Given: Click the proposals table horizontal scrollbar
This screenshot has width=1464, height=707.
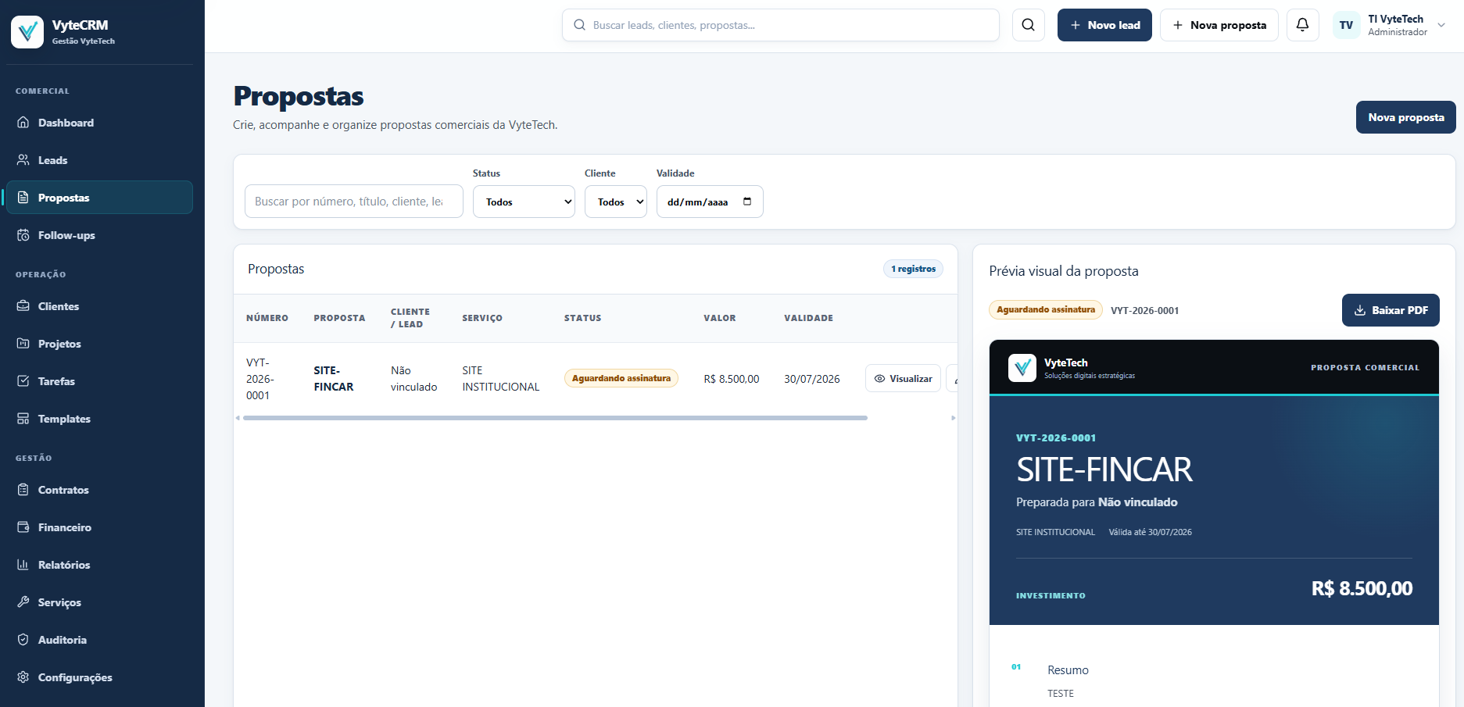Looking at the screenshot, I should [x=555, y=418].
